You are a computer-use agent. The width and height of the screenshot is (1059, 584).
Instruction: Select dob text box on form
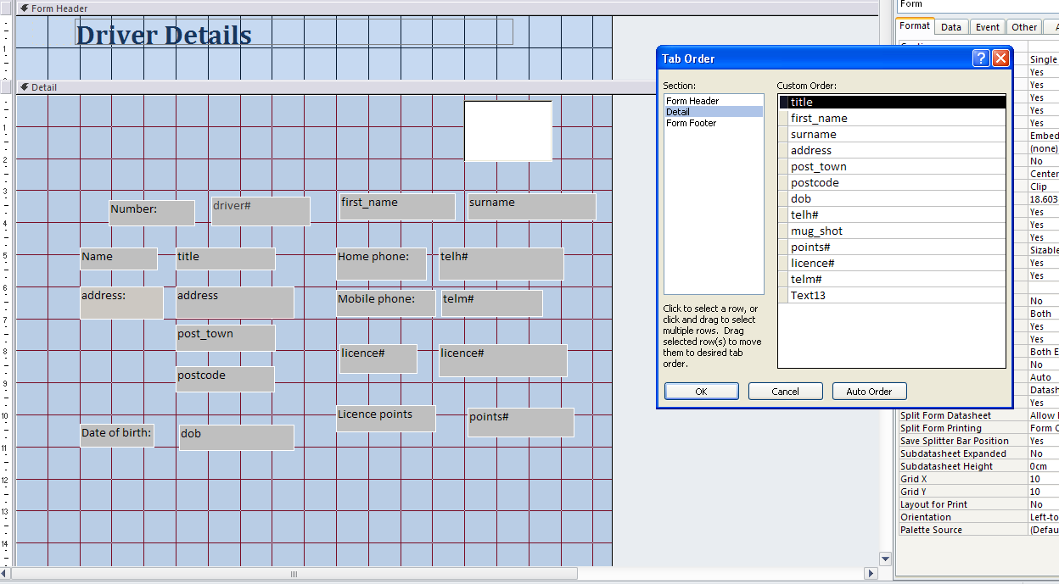click(x=237, y=437)
